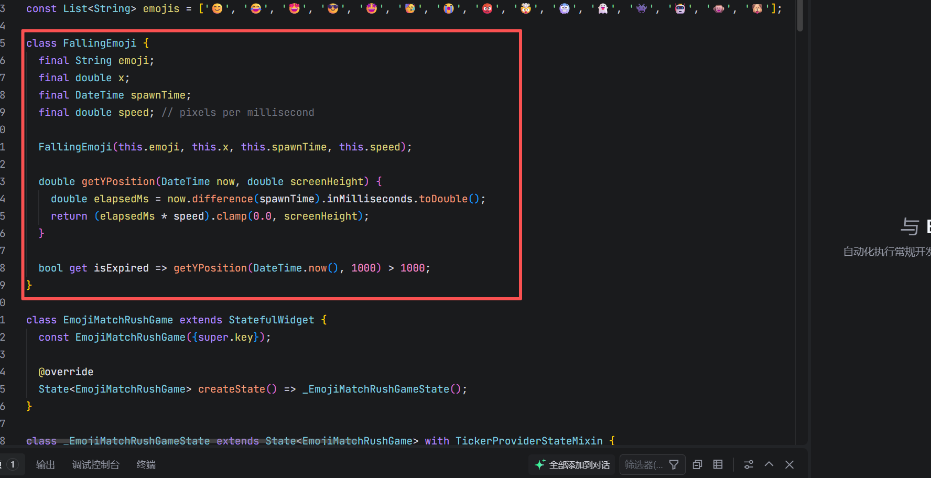Click the @override annotation
The height and width of the screenshot is (478, 931).
tap(66, 372)
